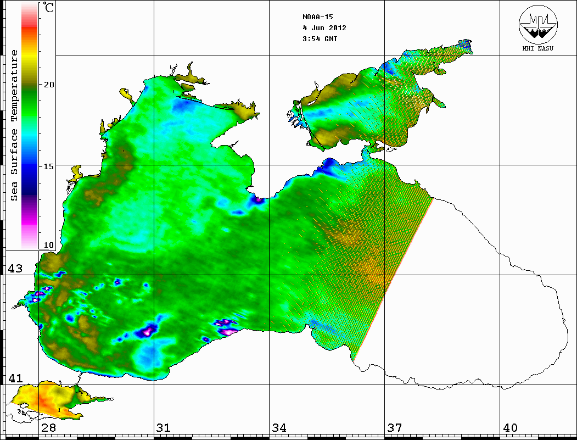Click the 'Sea Surface Temperature' vertical title
The width and height of the screenshot is (577, 440).
[x=14, y=126]
